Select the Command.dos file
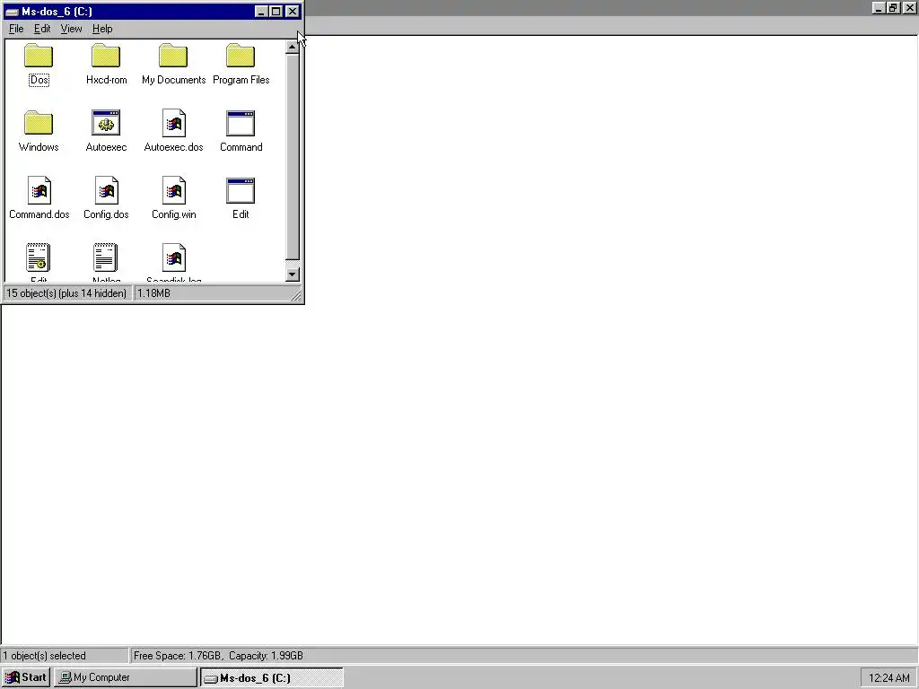Viewport: 919px width, 689px height. pyautogui.click(x=39, y=191)
